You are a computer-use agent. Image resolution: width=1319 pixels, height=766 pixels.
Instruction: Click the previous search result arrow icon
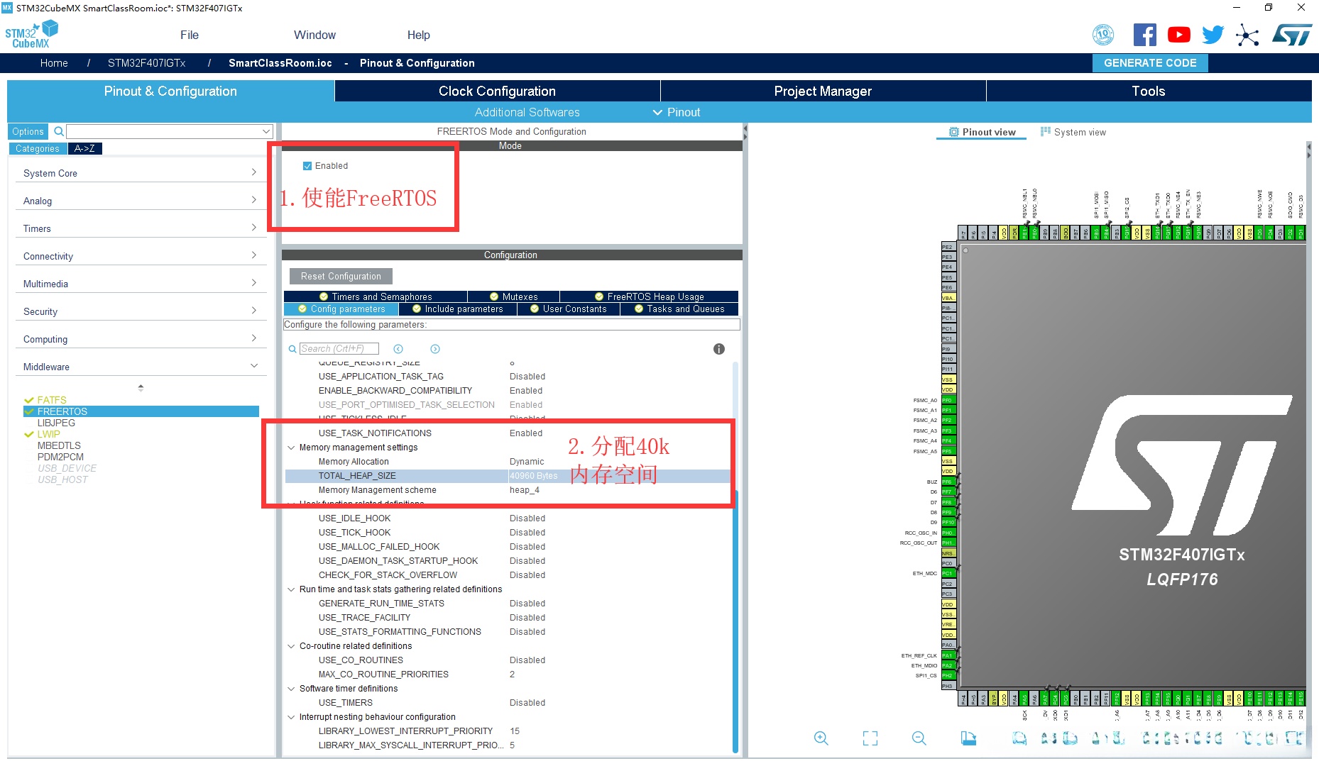(x=398, y=349)
